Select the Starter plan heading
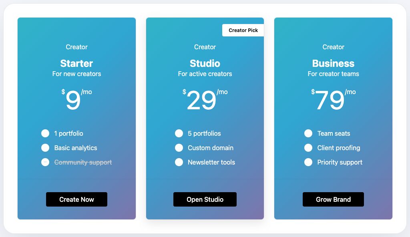The image size is (410, 237). (x=76, y=63)
